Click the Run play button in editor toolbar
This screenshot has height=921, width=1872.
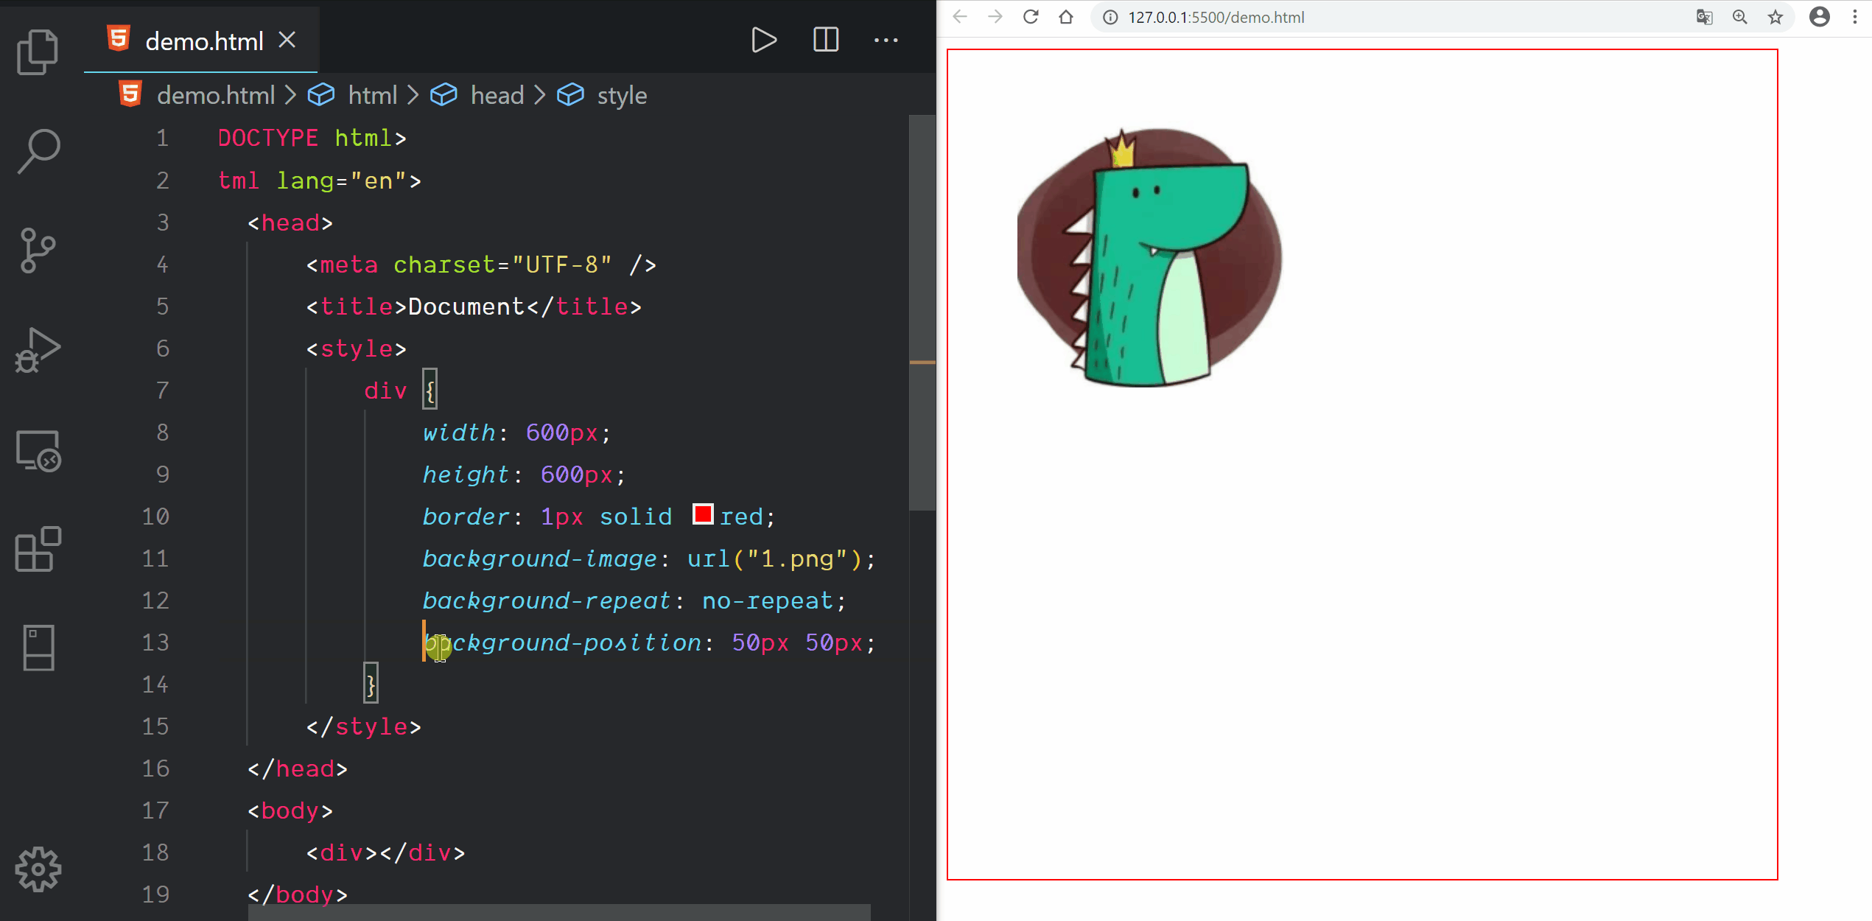pyautogui.click(x=763, y=40)
